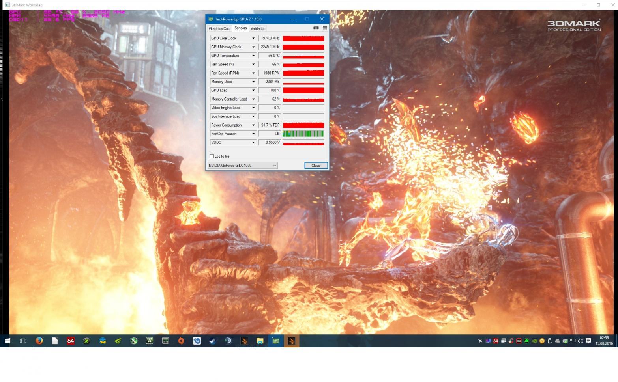Screen dimensions: 618x382
Task: Open the Action Center notifications icon
Action: [x=588, y=341]
